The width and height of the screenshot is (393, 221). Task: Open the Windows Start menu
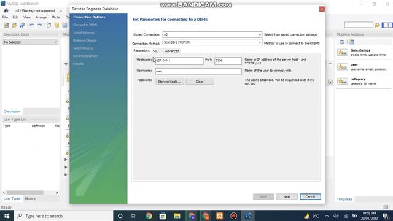coord(7,215)
